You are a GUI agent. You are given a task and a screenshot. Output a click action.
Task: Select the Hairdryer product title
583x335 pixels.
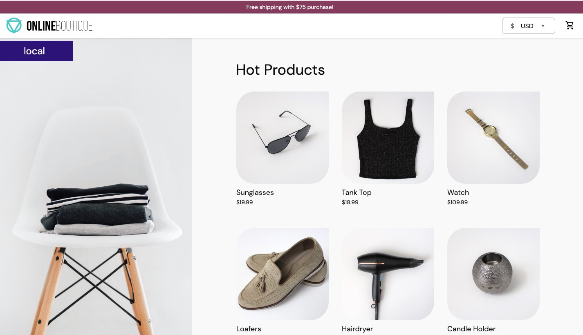[357, 329]
